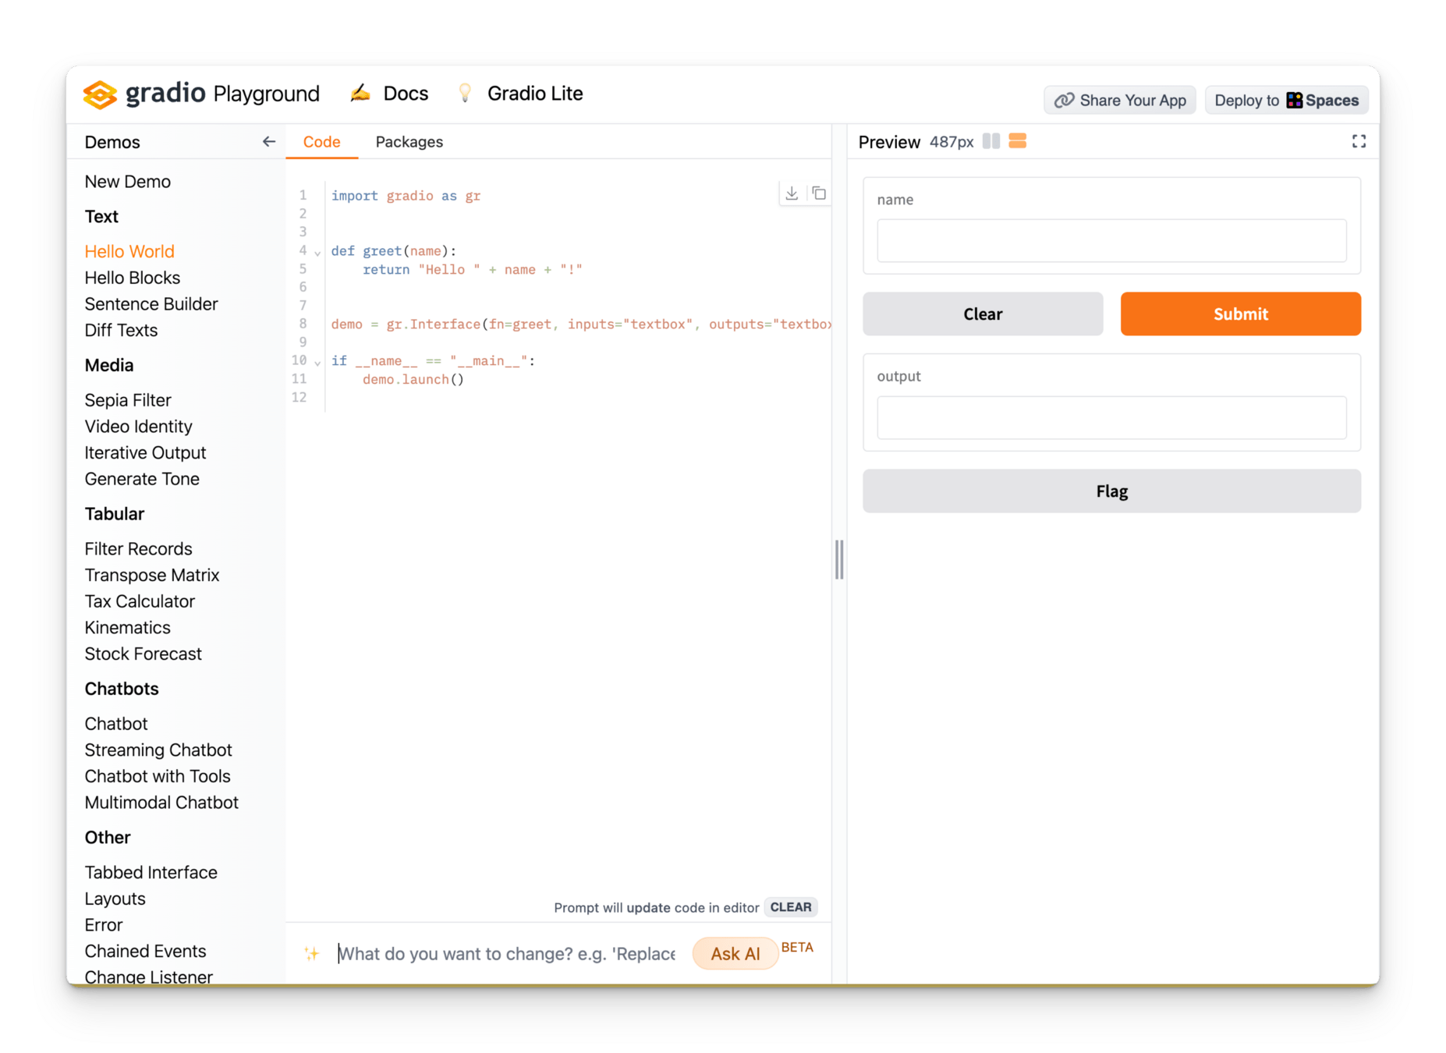Click the Gradio logo icon

(100, 94)
